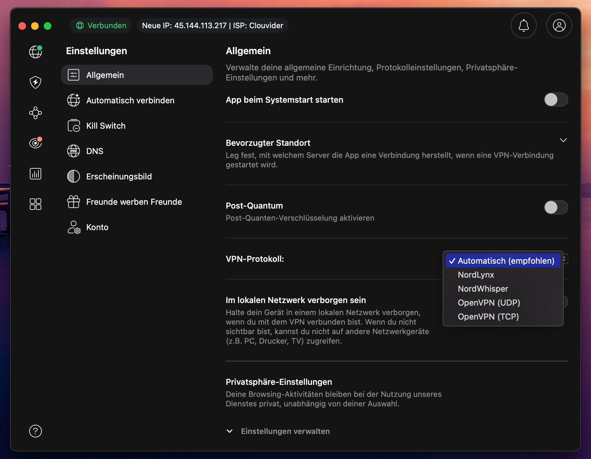Open the Dark Web Monitor radar icon

pos(36,143)
